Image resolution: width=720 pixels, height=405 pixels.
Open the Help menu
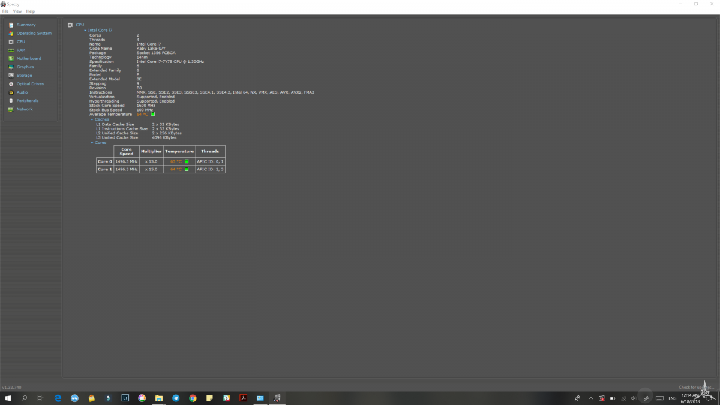[x=31, y=11]
